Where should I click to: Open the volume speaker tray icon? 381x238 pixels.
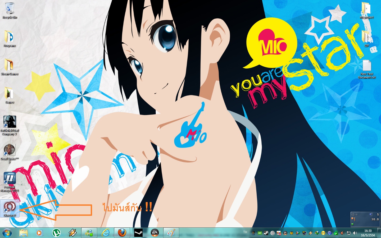(x=355, y=233)
